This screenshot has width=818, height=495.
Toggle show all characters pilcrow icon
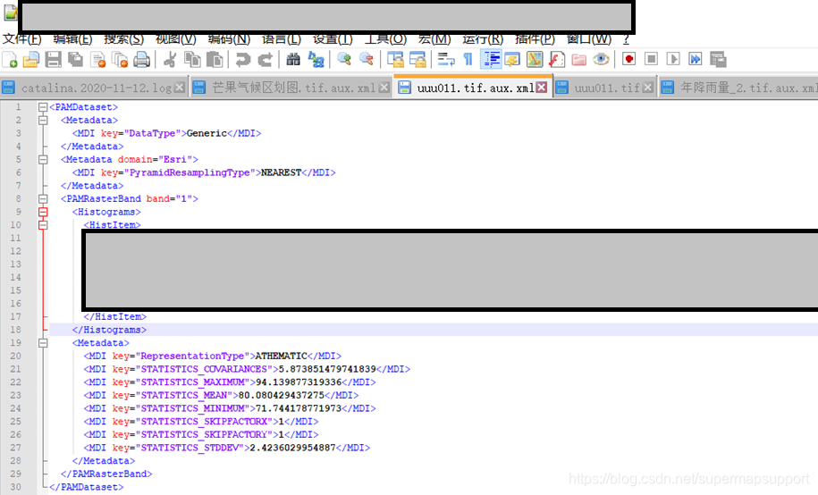(x=468, y=60)
